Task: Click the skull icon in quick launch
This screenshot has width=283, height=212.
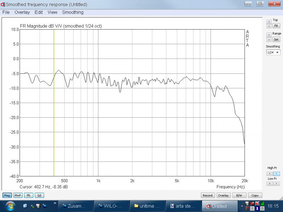Action: (x=38, y=206)
